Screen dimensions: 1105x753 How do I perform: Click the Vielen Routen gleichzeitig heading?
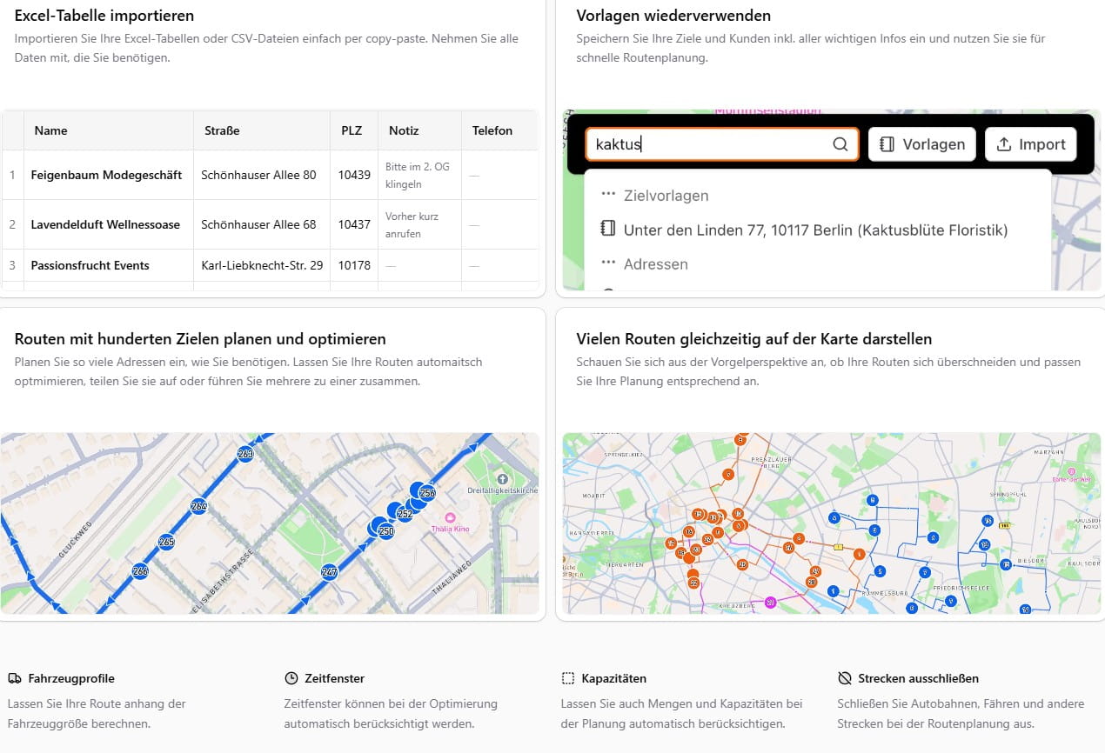[754, 339]
